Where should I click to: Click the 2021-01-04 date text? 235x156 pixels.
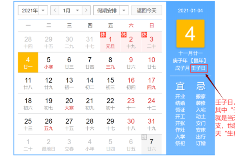pos(190,10)
